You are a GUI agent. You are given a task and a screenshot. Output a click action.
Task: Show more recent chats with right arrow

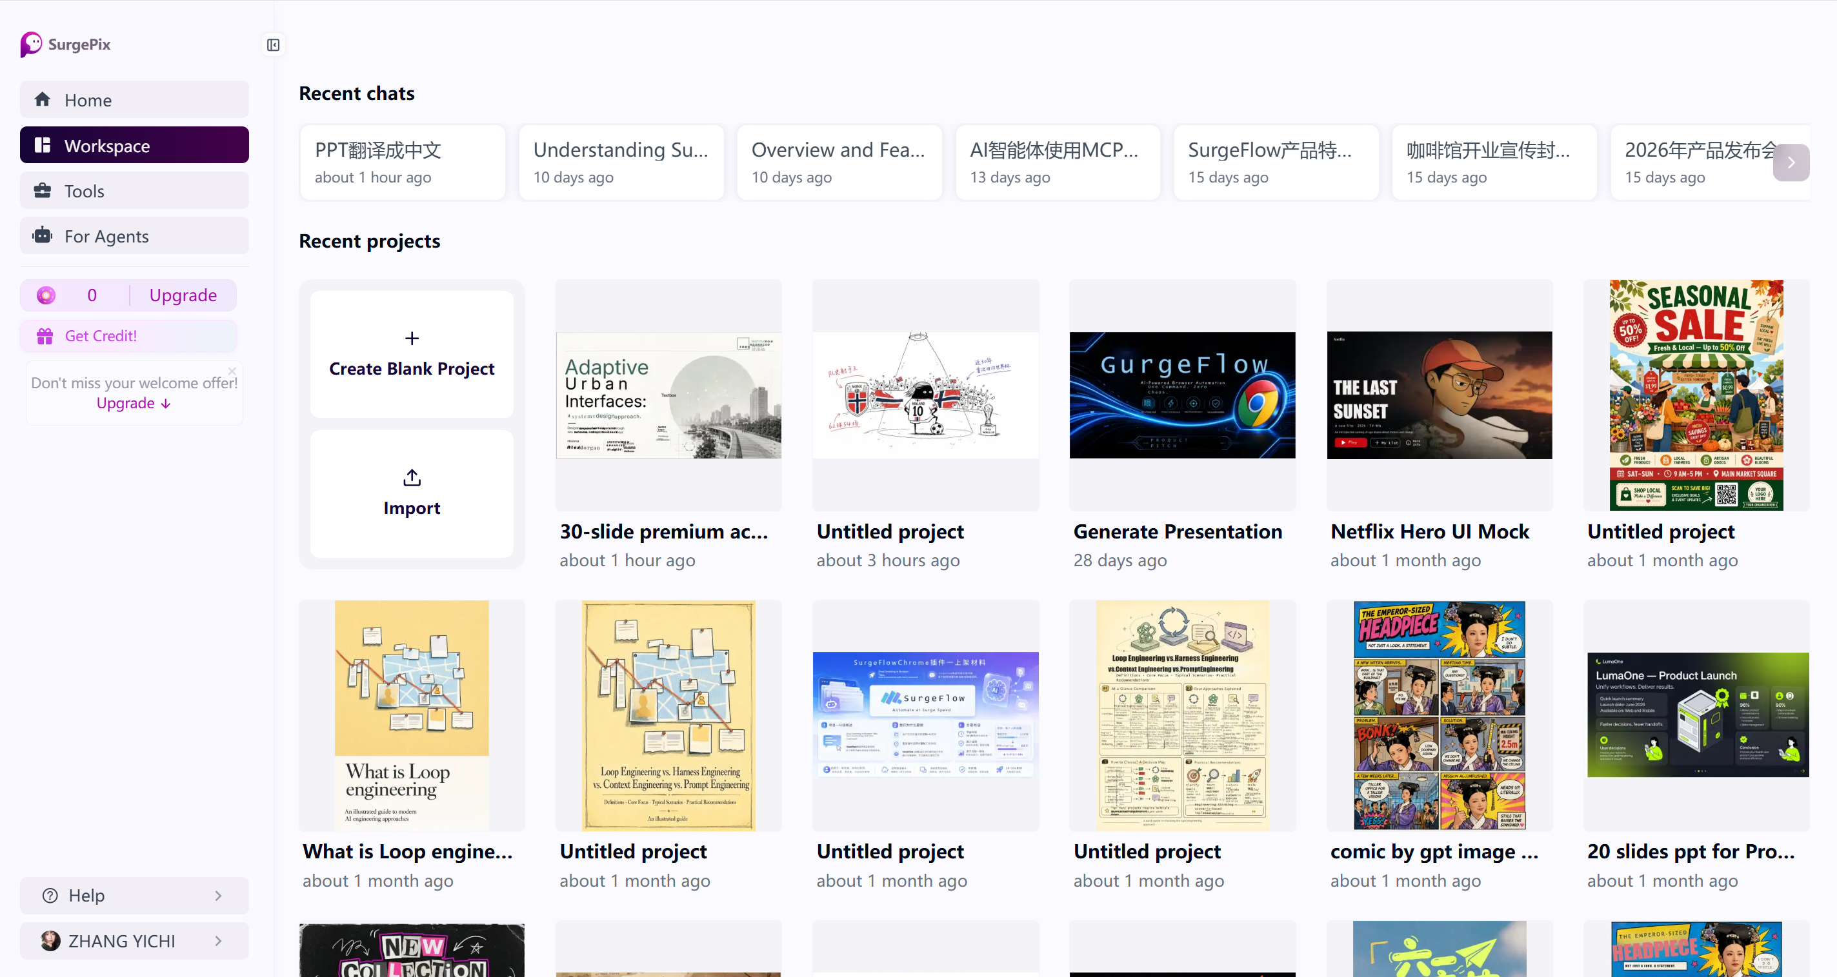(x=1791, y=163)
